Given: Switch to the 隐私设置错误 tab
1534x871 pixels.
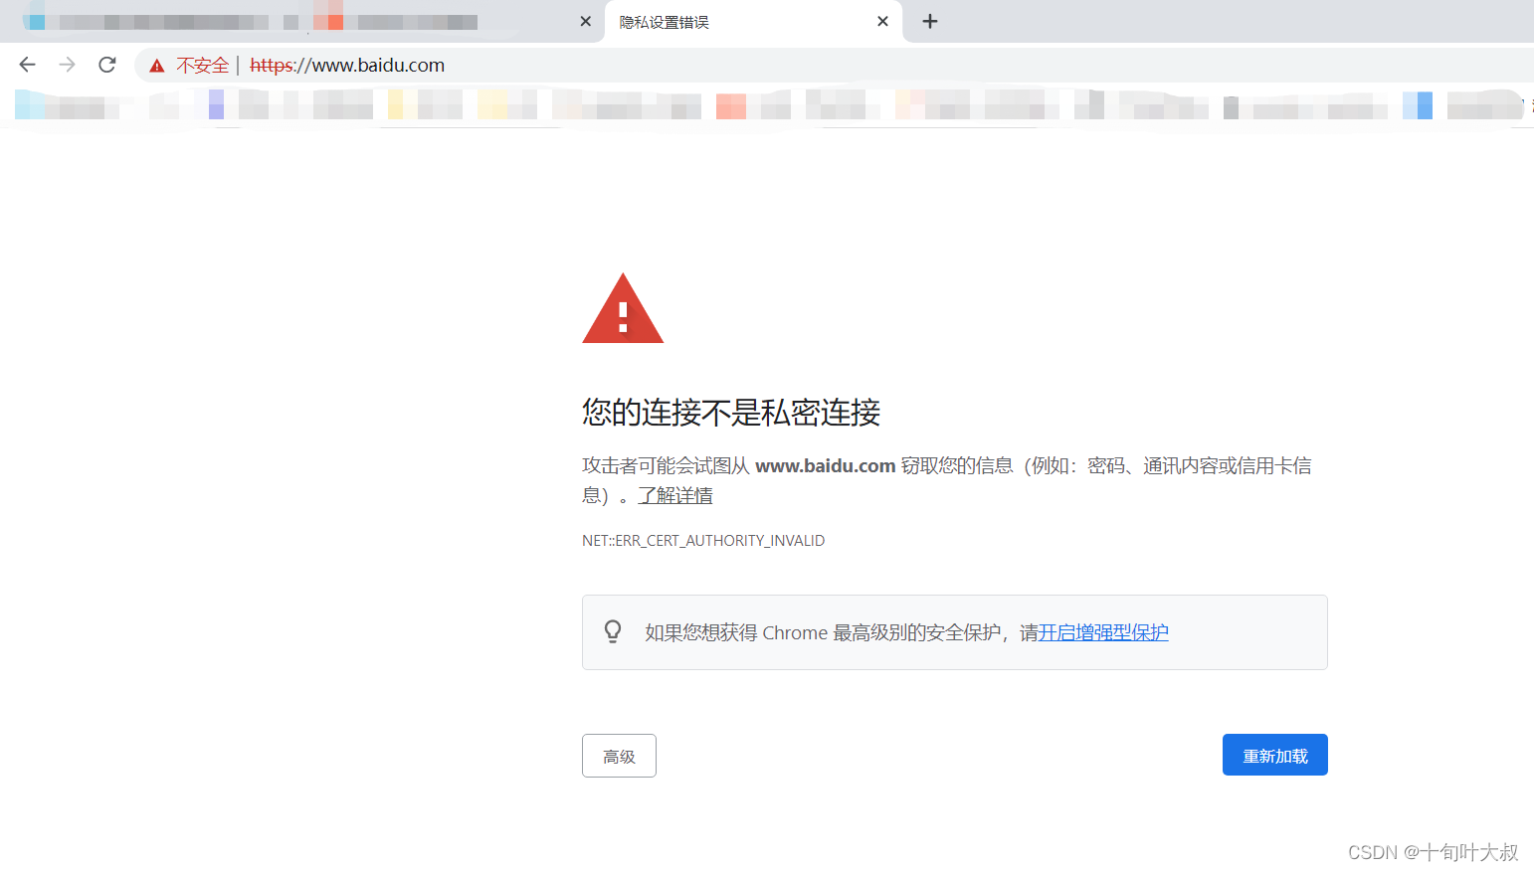Looking at the screenshot, I should (x=753, y=22).
